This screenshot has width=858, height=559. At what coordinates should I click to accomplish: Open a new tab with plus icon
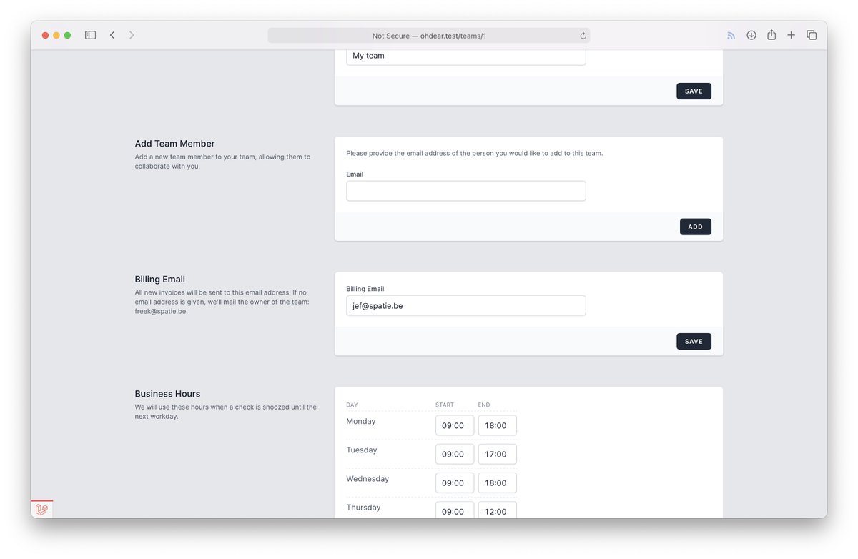pyautogui.click(x=791, y=35)
